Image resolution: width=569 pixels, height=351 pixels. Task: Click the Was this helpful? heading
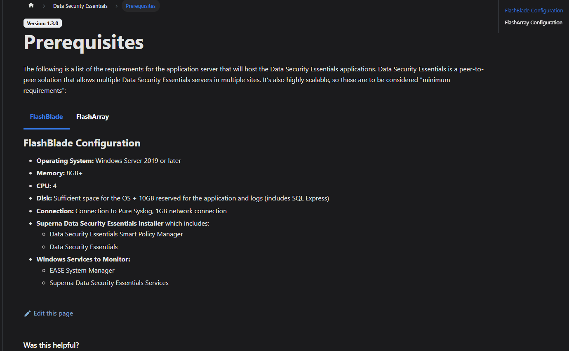51,345
